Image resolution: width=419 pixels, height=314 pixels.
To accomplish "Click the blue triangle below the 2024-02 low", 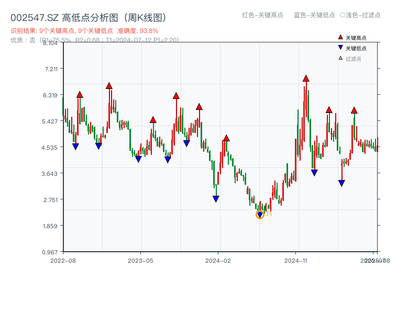I will (215, 197).
